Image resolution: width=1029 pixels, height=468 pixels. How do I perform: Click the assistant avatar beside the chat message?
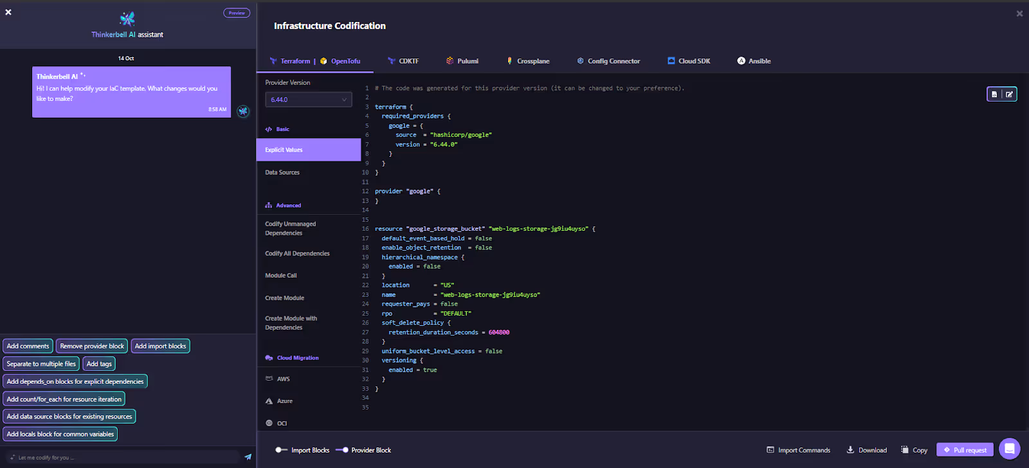pos(243,111)
